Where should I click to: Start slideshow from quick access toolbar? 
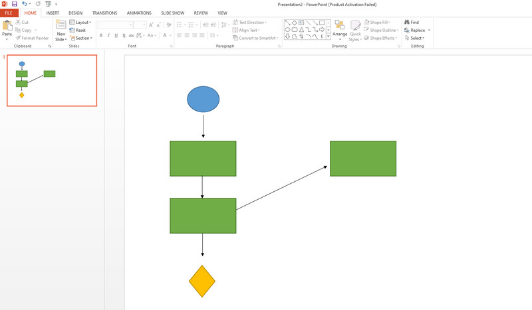tap(48, 4)
